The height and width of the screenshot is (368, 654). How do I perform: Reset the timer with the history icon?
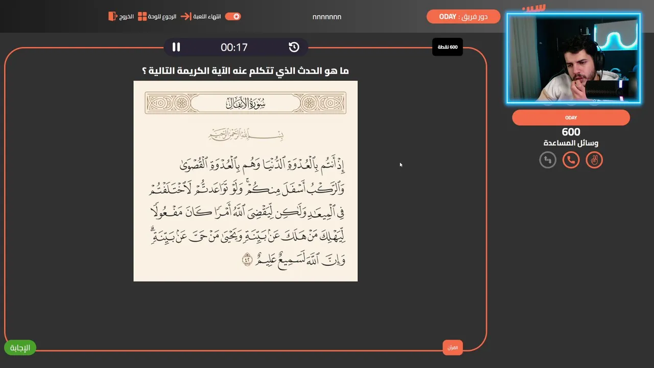[x=294, y=47]
